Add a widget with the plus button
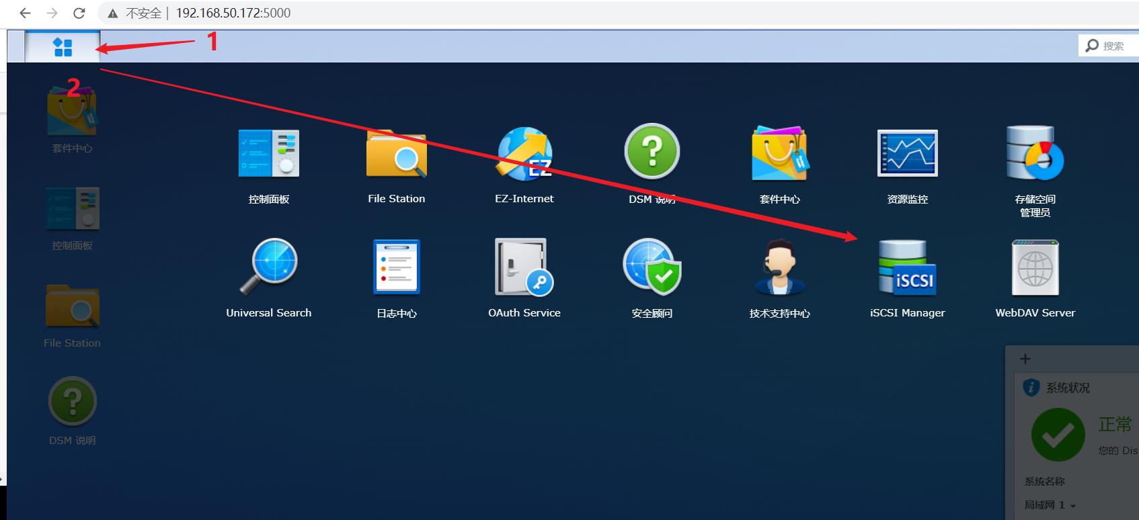The width and height of the screenshot is (1139, 520). (x=1025, y=359)
